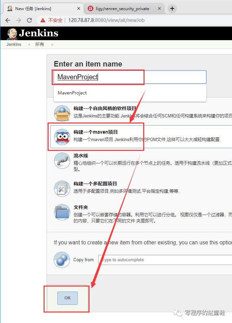Screen dimensions: 232x323
Task: Open a new browser tab
Action: (172, 8)
